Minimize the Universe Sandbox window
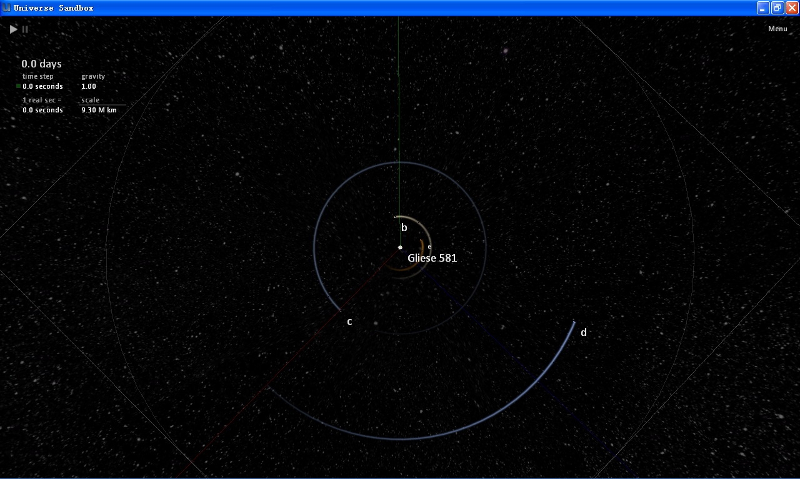800x479 pixels. [x=763, y=7]
